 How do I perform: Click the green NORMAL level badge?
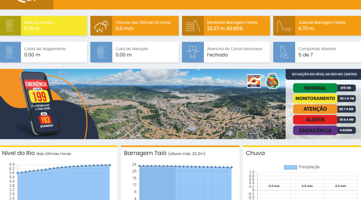click(x=315, y=88)
